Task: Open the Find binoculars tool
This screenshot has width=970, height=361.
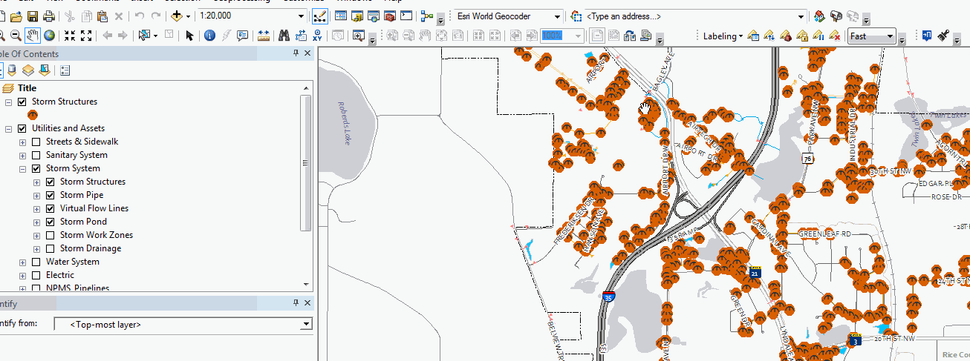Action: [284, 35]
